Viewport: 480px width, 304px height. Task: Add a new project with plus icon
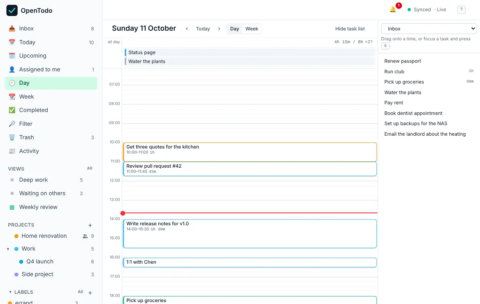90,225
